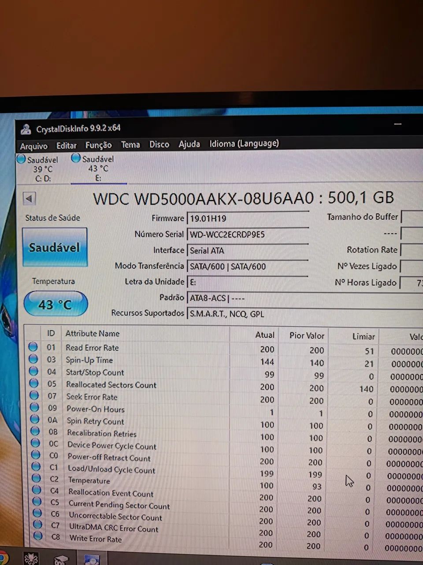Click status icon for Device Power Cycle Count
This screenshot has width=423, height=565.
36,443
